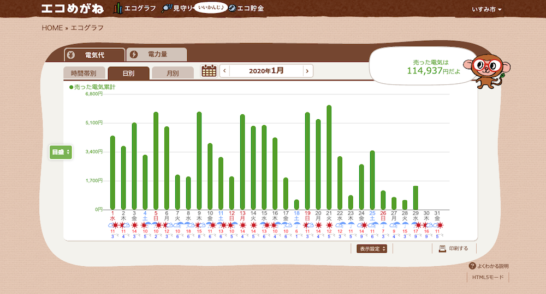Click the エコグラフ breadcrumb text

87,28
